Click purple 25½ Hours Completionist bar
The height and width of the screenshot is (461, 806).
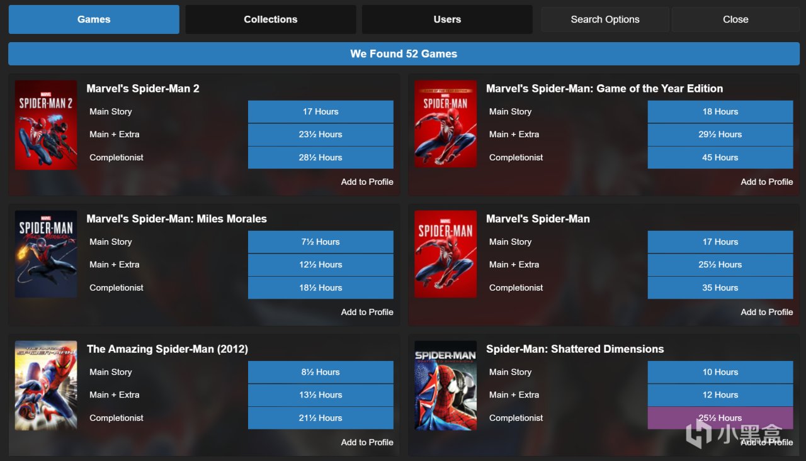[720, 418]
